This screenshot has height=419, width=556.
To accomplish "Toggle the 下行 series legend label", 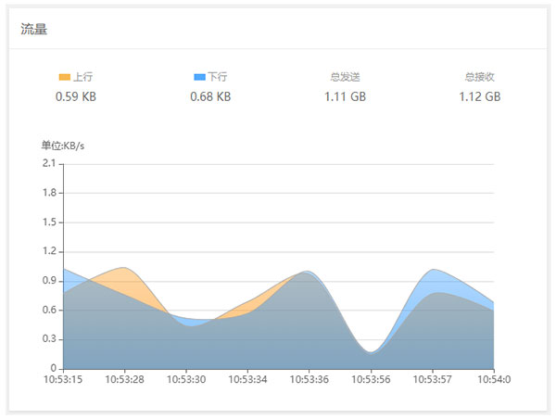I will coord(218,77).
